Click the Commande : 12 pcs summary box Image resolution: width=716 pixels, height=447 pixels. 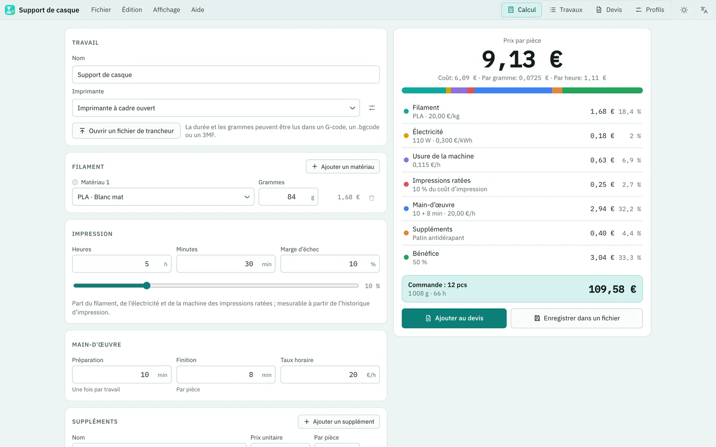522,289
